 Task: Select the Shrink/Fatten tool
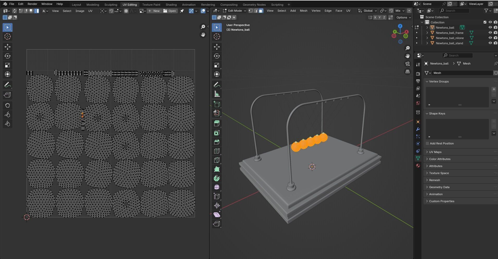point(217,206)
